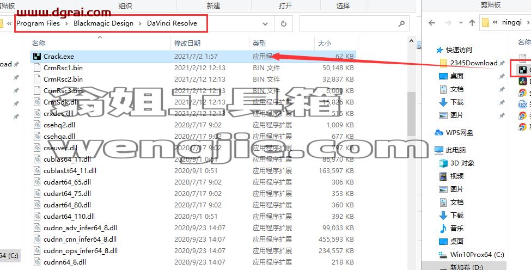Select cublas64_11.dll file
This screenshot has width=531, height=270.
pyautogui.click(x=194, y=159)
